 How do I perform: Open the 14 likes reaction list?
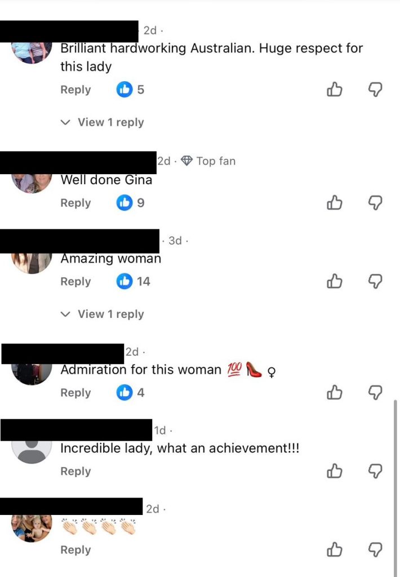[x=133, y=282]
